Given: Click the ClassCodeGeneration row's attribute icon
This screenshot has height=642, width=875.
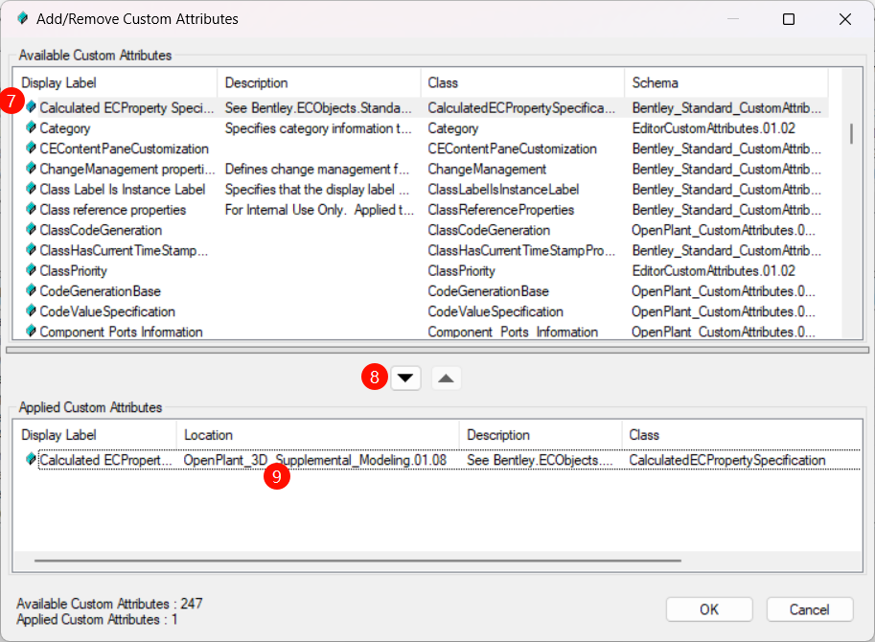Looking at the screenshot, I should tap(32, 229).
